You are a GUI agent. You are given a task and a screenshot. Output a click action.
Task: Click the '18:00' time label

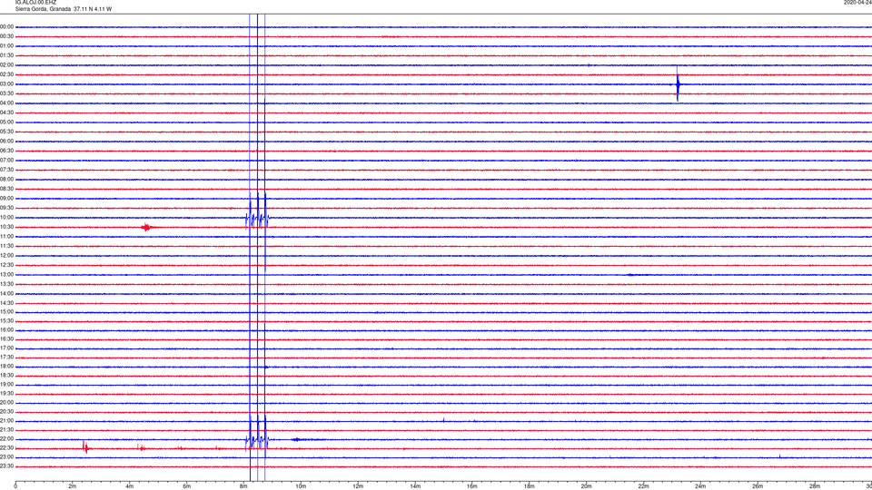pyautogui.click(x=6, y=367)
